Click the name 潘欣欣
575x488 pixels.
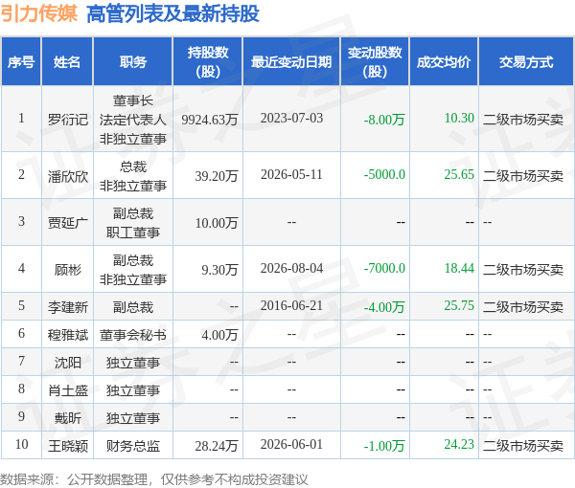click(68, 176)
